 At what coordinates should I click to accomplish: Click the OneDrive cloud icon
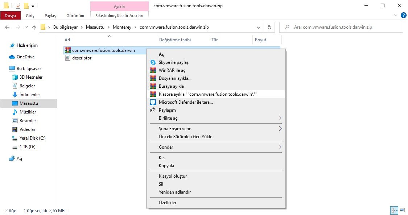[12, 57]
